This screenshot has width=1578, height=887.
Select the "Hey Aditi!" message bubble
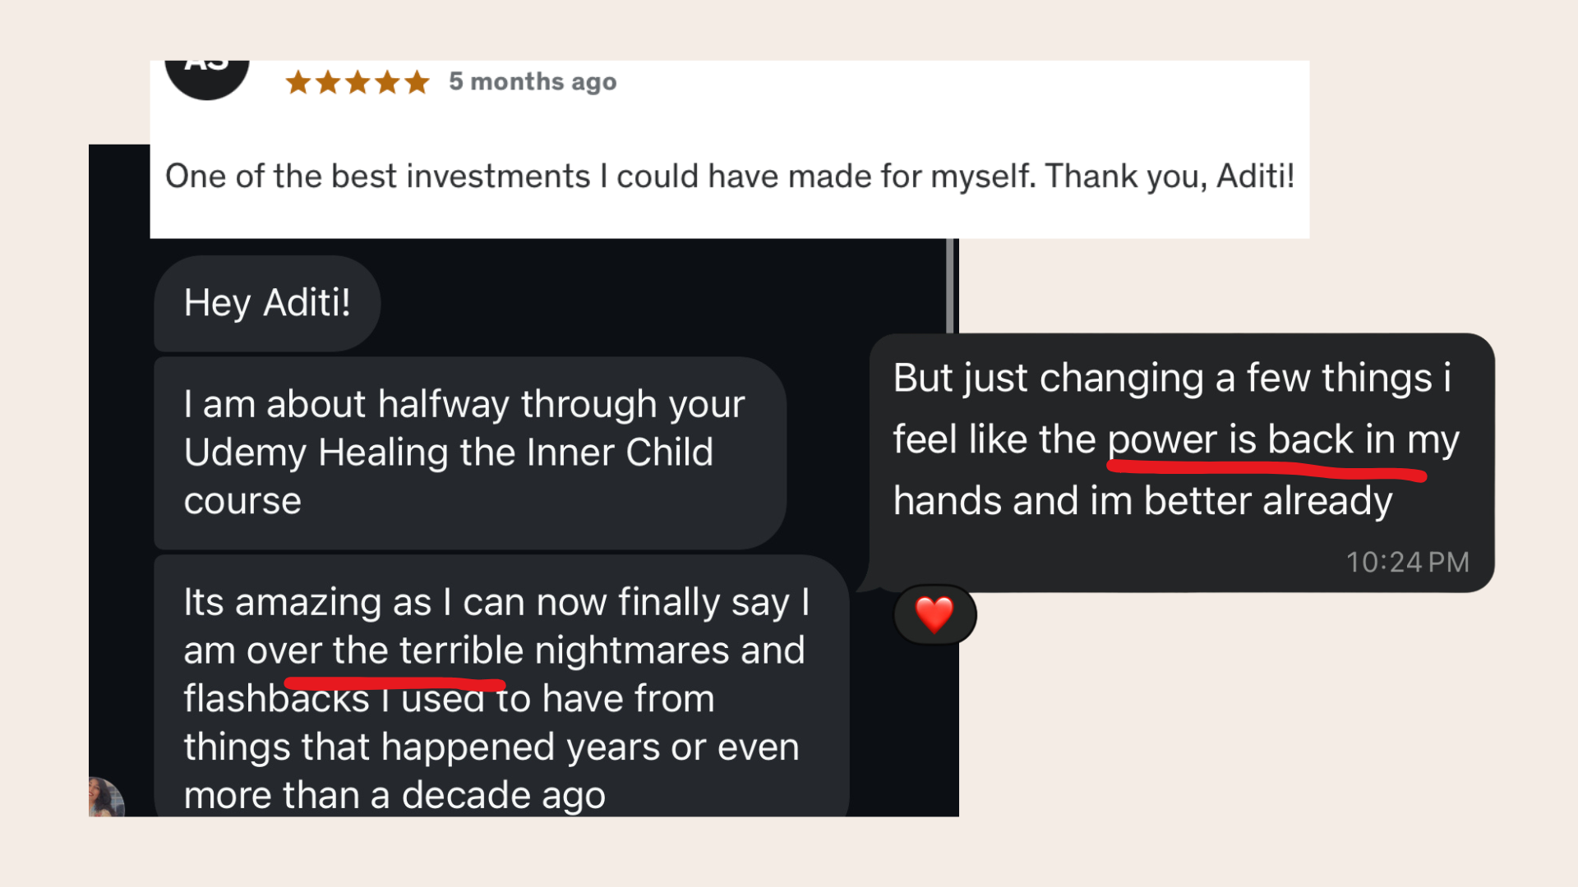pyautogui.click(x=267, y=303)
